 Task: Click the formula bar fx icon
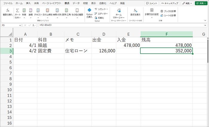pyautogui.click(x=33, y=25)
